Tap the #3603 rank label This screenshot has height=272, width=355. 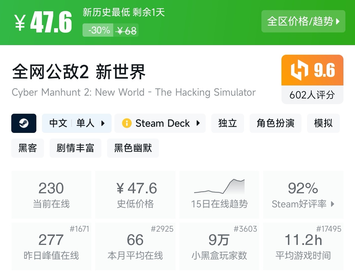[x=245, y=229]
